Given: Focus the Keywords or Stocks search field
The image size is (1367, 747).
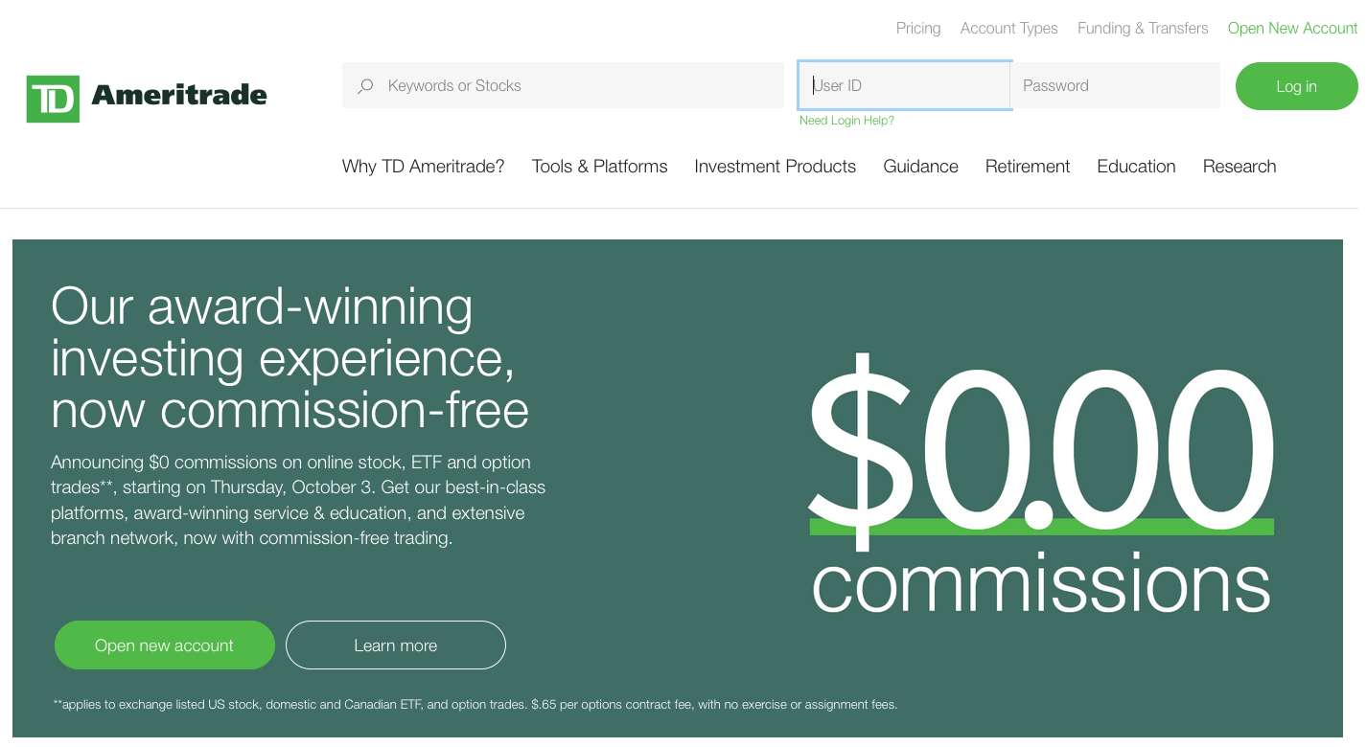Looking at the screenshot, I should coord(563,85).
